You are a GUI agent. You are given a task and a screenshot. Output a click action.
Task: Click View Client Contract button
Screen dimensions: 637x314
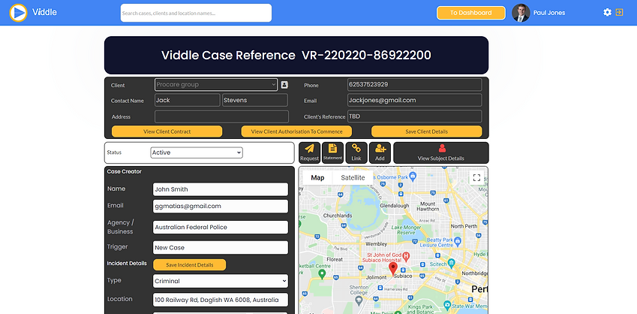pos(167,131)
